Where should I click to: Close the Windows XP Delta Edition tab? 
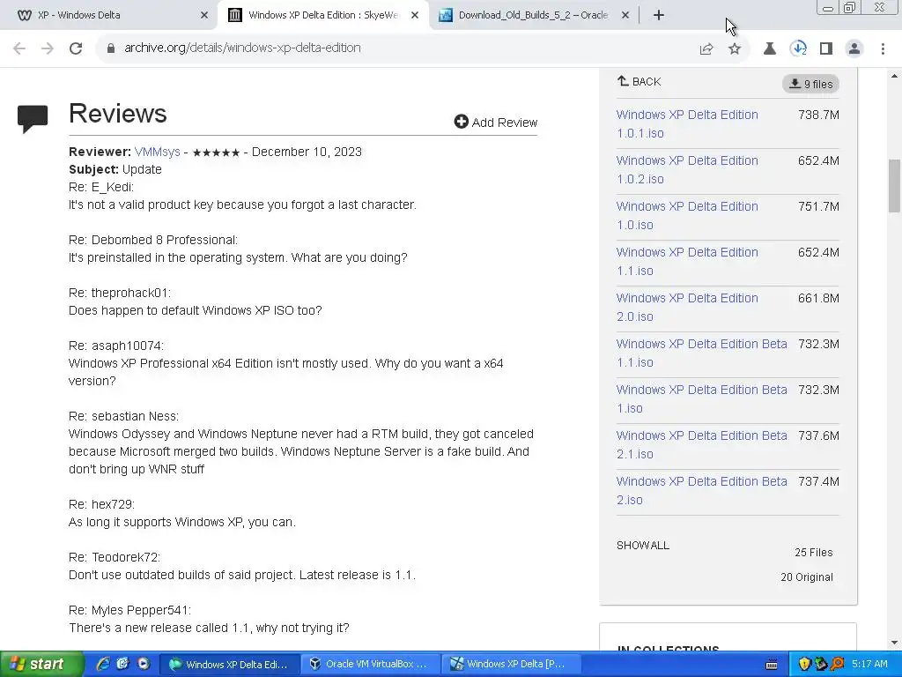click(415, 16)
